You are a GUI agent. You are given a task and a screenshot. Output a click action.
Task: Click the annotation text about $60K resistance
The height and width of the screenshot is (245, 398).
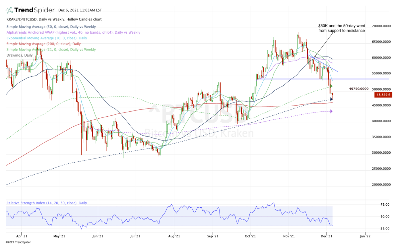pyautogui.click(x=341, y=28)
